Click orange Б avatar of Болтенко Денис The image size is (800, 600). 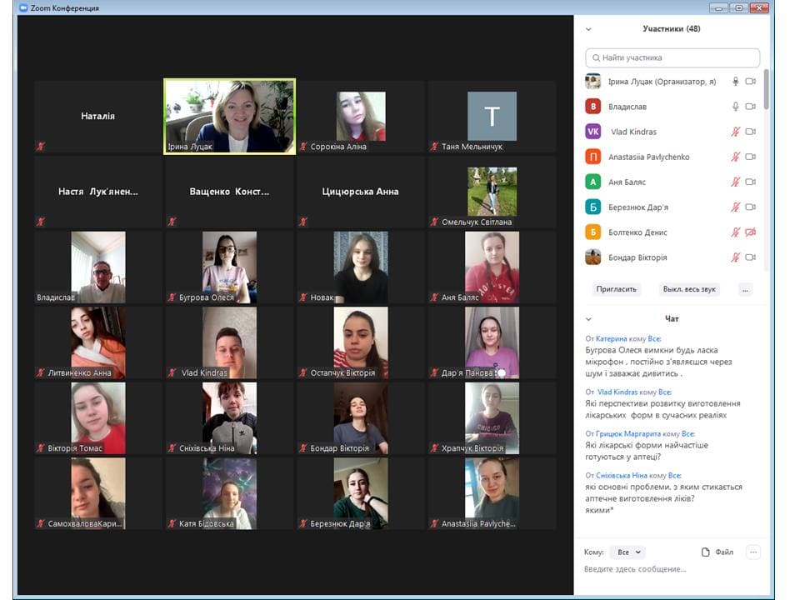click(592, 232)
